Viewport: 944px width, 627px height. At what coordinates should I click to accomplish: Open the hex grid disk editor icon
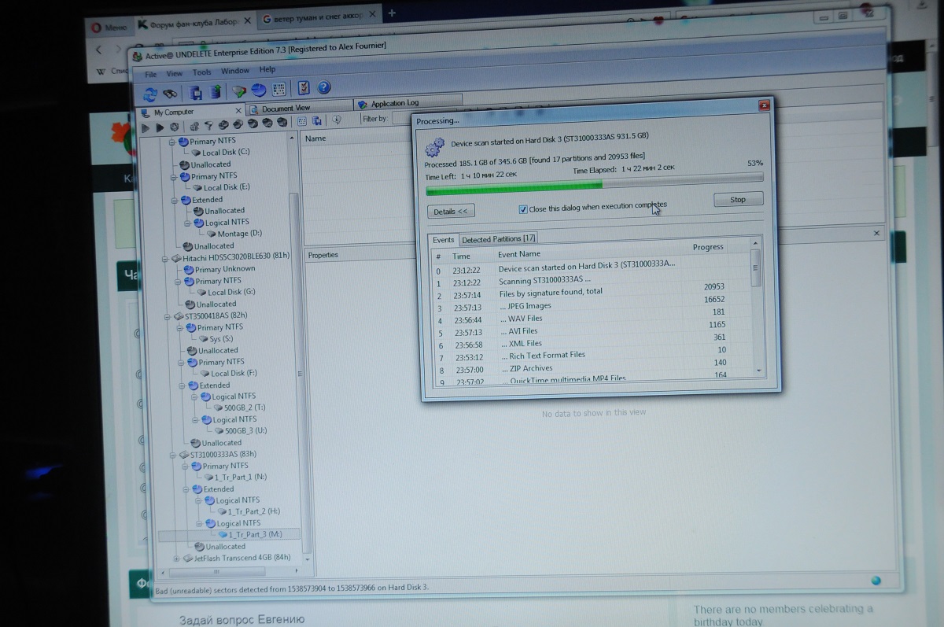[278, 89]
